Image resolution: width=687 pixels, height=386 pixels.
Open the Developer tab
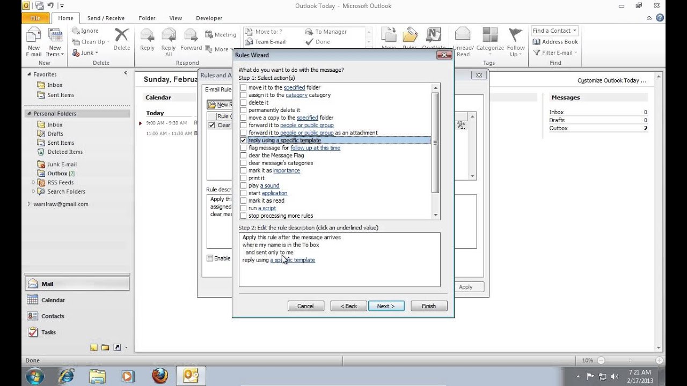click(x=209, y=18)
